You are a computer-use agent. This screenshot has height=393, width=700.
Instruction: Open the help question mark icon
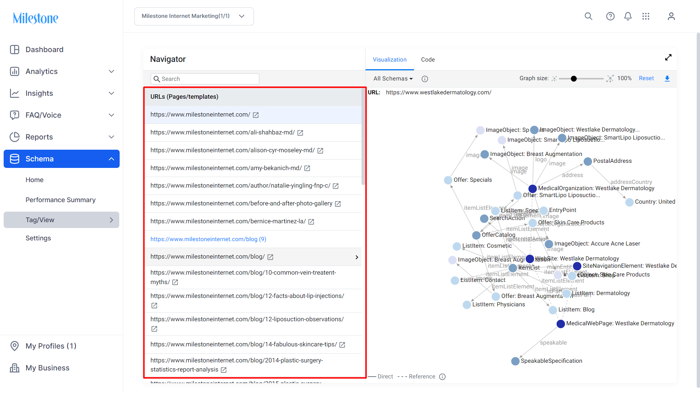[610, 16]
